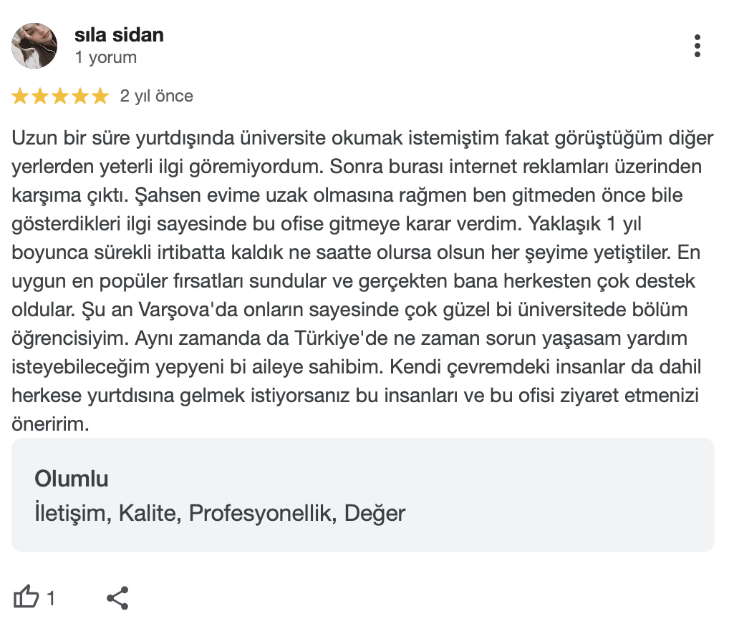Click the third yellow rating star
The width and height of the screenshot is (729, 621).
(60, 96)
